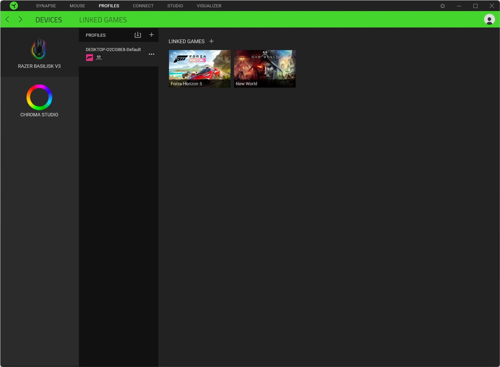
Task: Click the CHROMA STUDIO label
Action: [39, 115]
